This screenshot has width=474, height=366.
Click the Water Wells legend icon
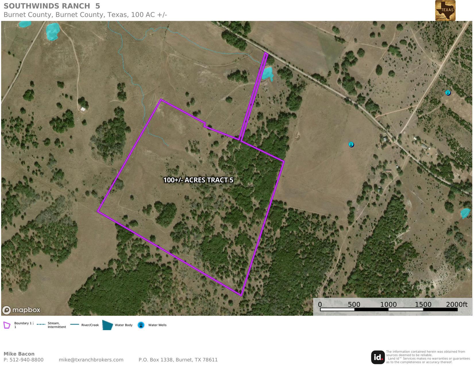tap(141, 325)
